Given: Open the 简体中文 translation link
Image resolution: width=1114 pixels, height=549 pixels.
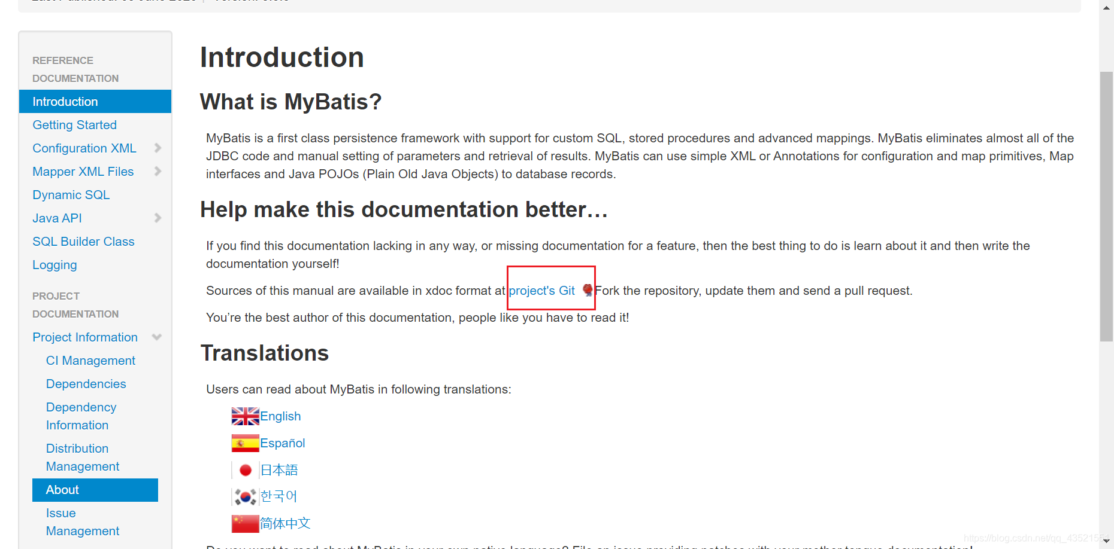Looking at the screenshot, I should [x=285, y=523].
